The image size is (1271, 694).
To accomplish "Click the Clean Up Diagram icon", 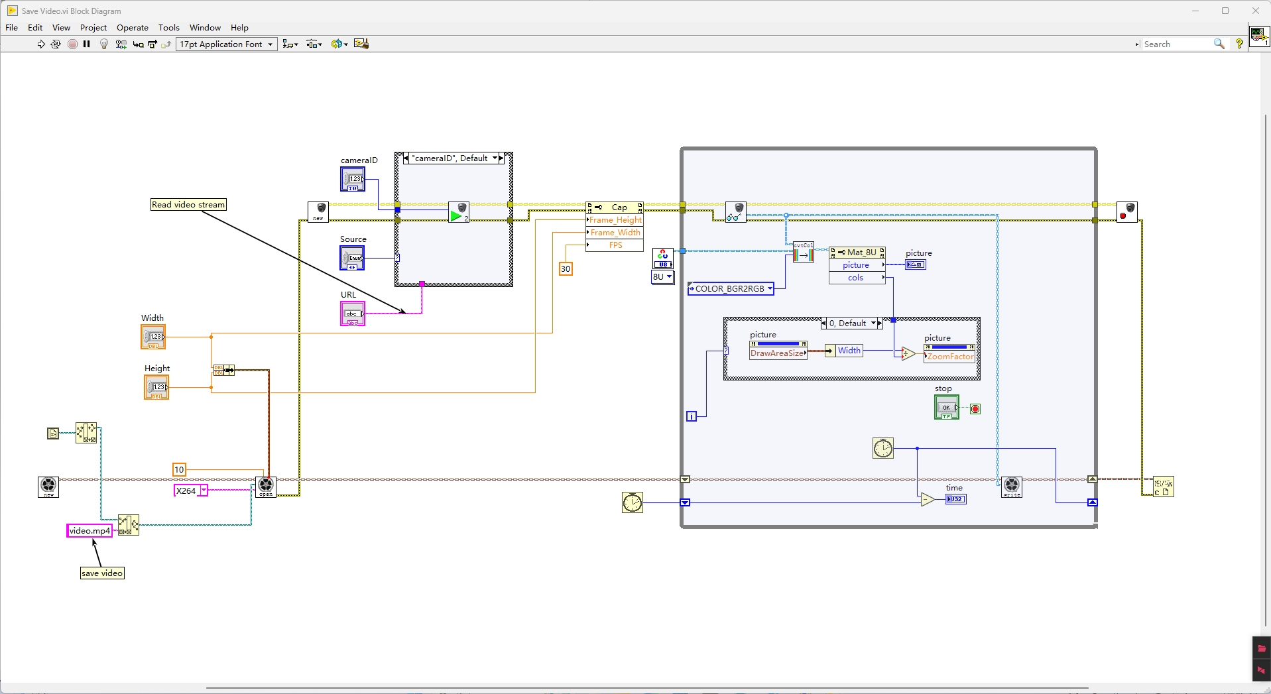I will pyautogui.click(x=361, y=44).
